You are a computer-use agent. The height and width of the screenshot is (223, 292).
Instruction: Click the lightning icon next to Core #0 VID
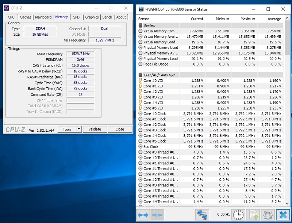141,81
